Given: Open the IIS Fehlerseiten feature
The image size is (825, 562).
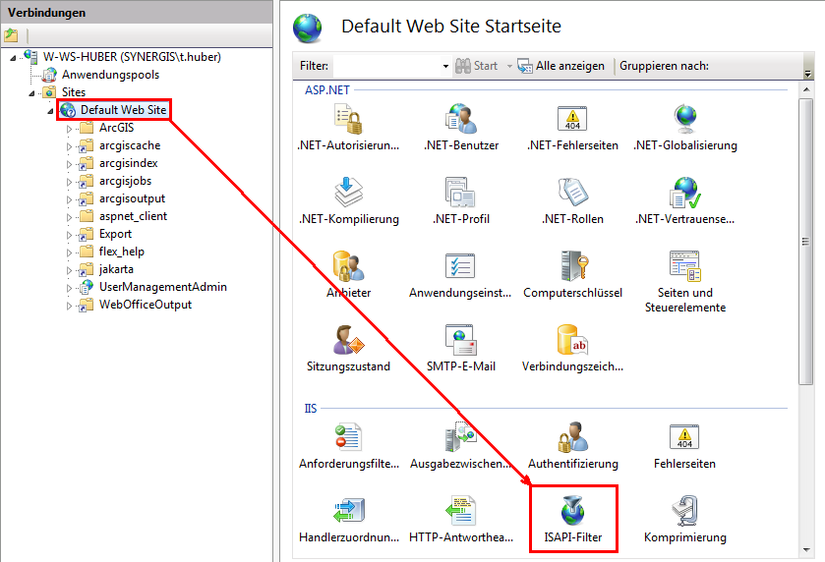Looking at the screenshot, I should point(684,445).
